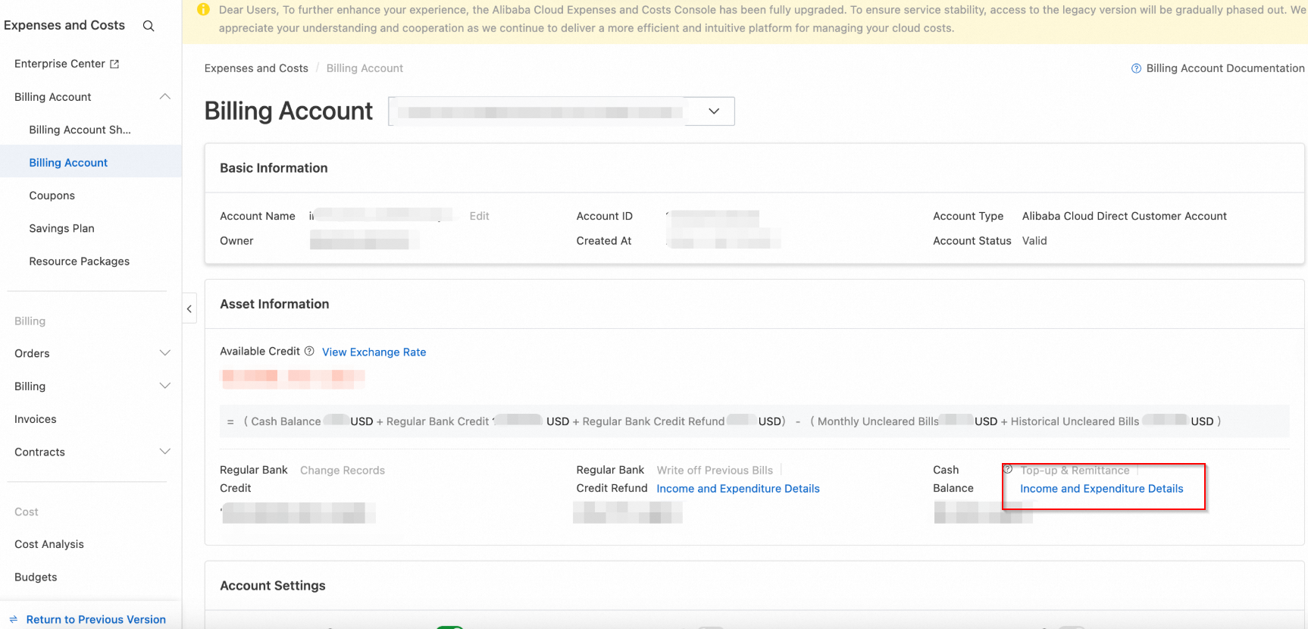Open Enterprise Center link
Image resolution: width=1308 pixels, height=629 pixels.
[60, 64]
